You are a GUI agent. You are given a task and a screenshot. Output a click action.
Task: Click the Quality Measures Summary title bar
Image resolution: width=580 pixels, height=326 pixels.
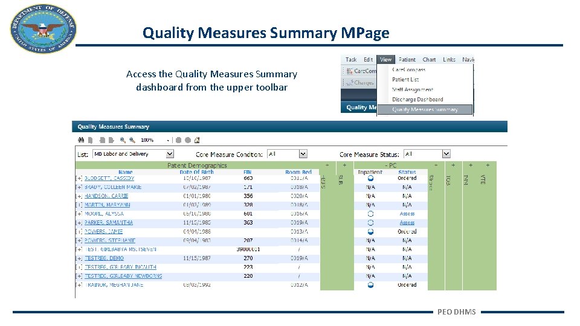289,126
